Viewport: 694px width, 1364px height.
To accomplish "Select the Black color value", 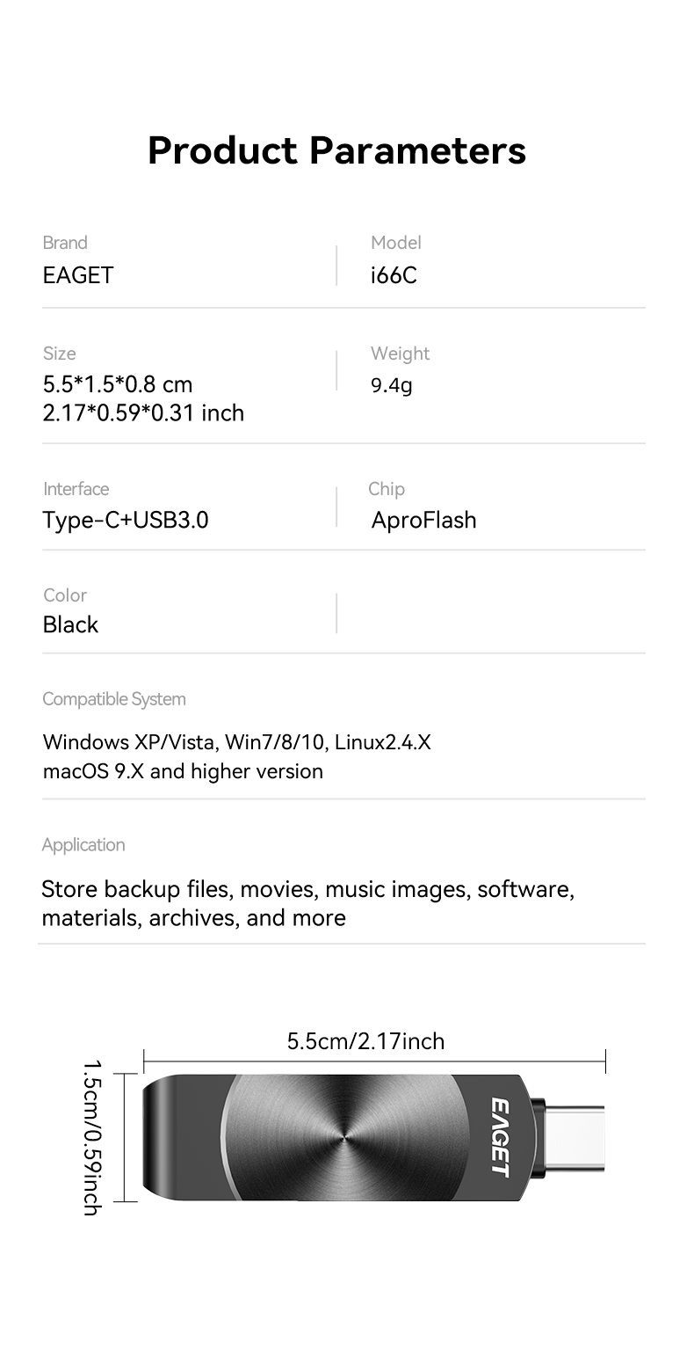I will tap(70, 624).
